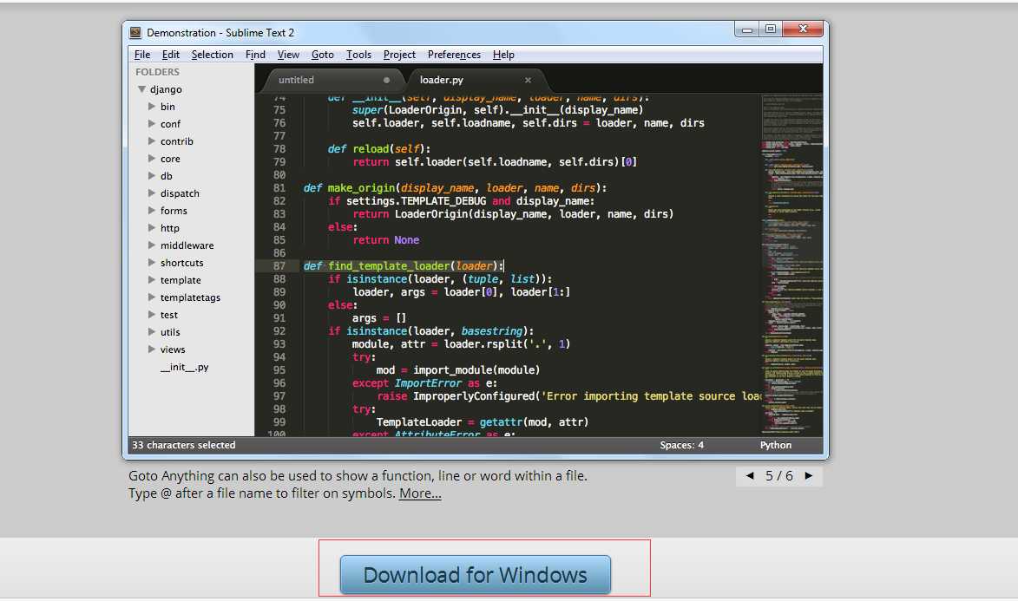Open the Help menu
Screen dimensions: 1018x601
(x=503, y=55)
